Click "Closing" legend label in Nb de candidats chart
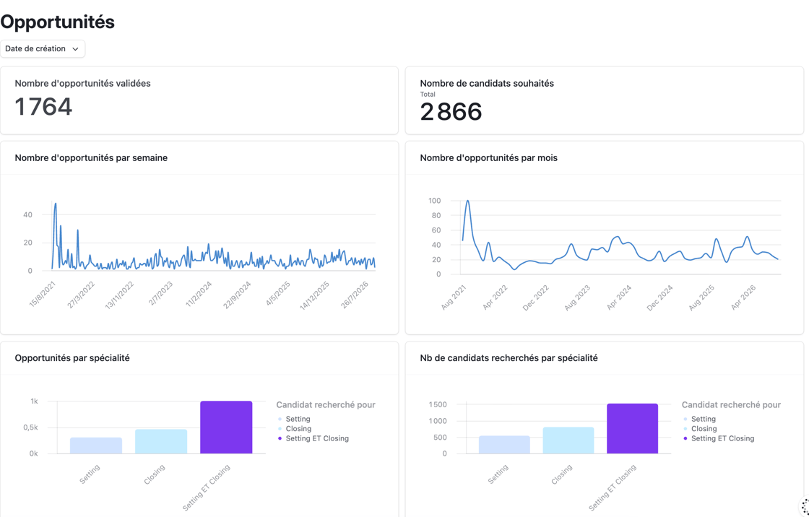The height and width of the screenshot is (517, 809). coord(704,429)
